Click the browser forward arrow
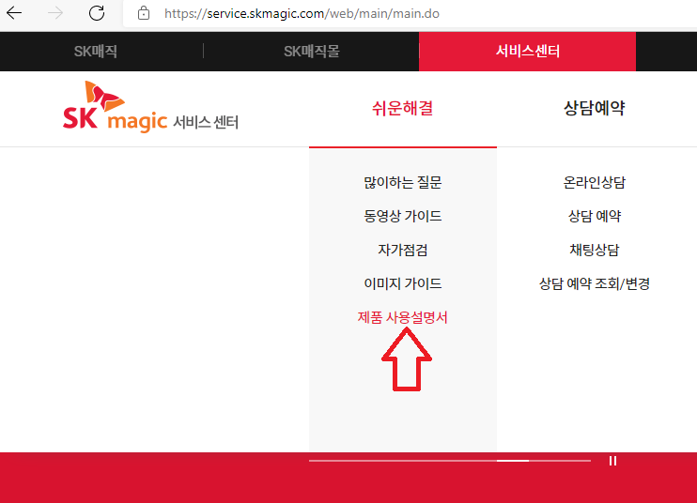This screenshot has width=697, height=503. 55,14
